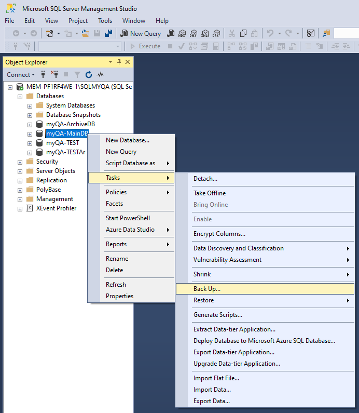
Task: Open the Connect dropdown
Action: (21, 75)
